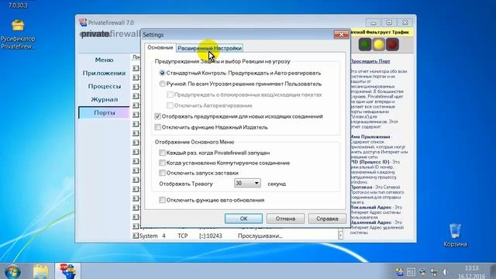
Task: Check Когда установлено Коммутируемое соединение
Action: pos(162,163)
